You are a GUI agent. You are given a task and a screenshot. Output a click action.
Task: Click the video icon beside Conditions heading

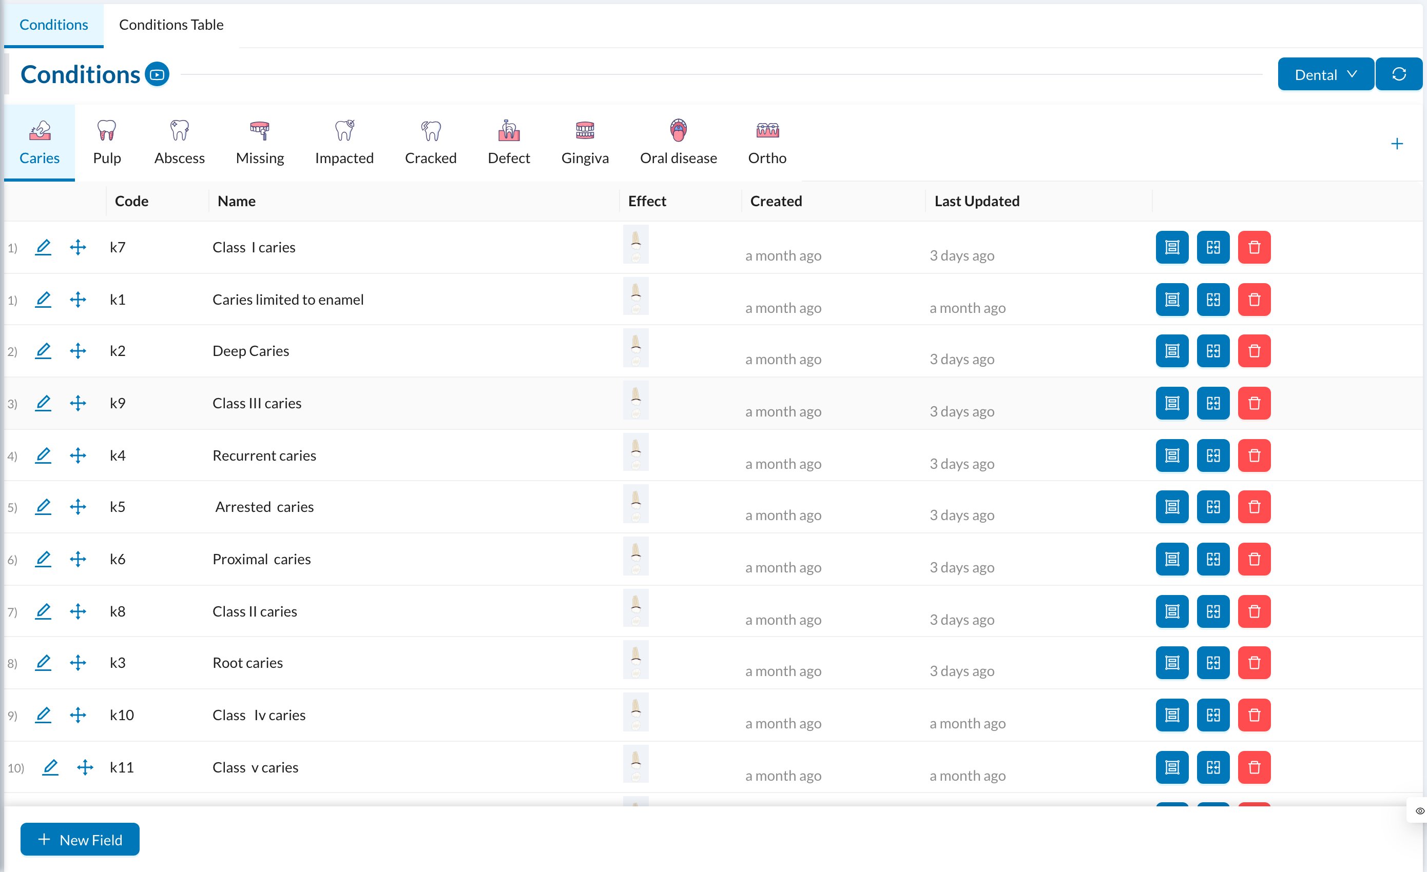pyautogui.click(x=157, y=74)
